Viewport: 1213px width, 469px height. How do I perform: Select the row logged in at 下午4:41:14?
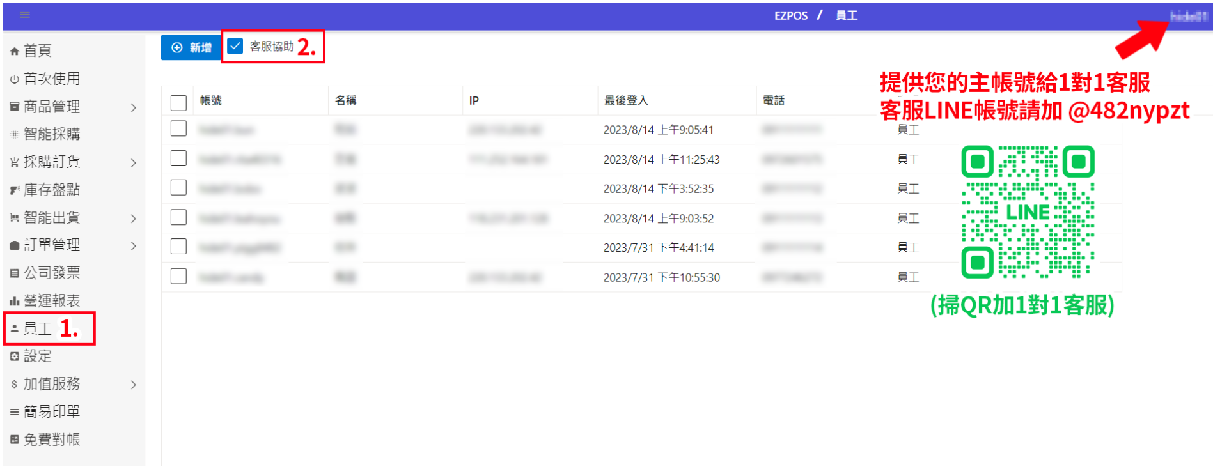[178, 247]
